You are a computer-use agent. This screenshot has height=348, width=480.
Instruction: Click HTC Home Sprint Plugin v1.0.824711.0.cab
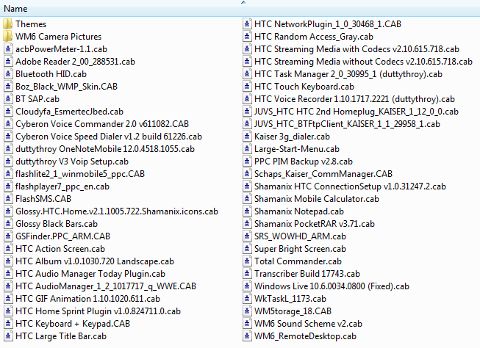[98, 311]
